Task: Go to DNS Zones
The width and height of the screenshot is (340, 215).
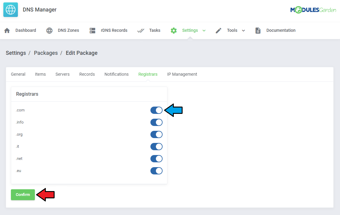Action: 68,30
